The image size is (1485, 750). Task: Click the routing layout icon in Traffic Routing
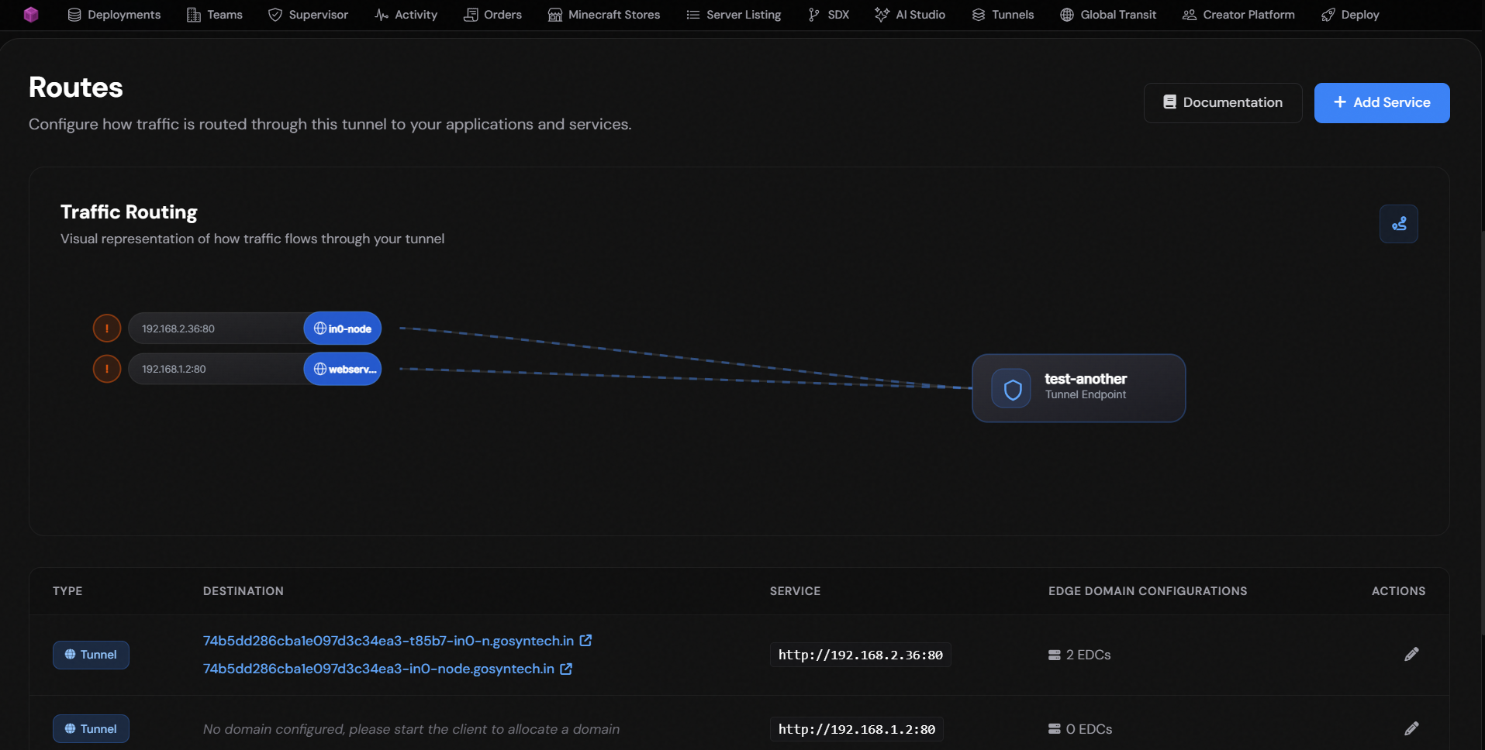point(1399,224)
